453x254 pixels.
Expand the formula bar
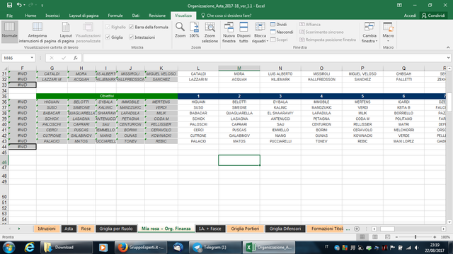[448, 58]
